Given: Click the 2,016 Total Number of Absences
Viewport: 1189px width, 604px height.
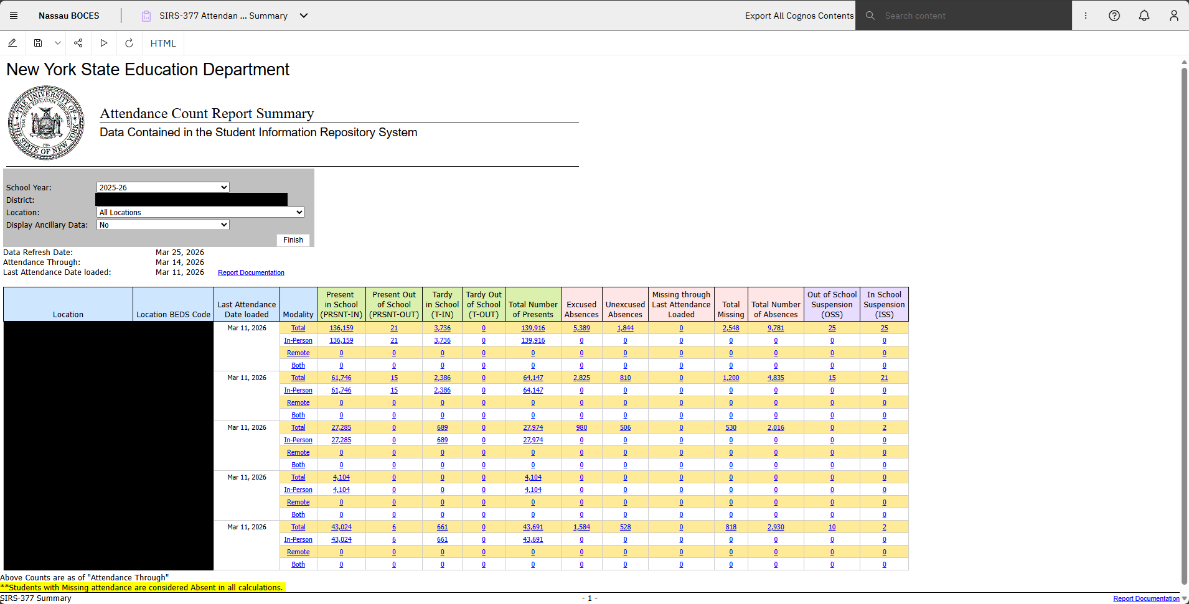Looking at the screenshot, I should [x=776, y=427].
